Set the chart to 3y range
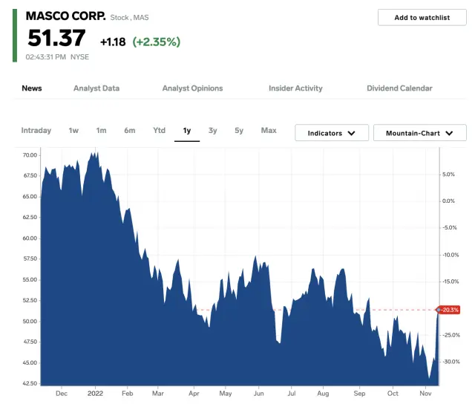The height and width of the screenshot is (413, 475). point(213,131)
